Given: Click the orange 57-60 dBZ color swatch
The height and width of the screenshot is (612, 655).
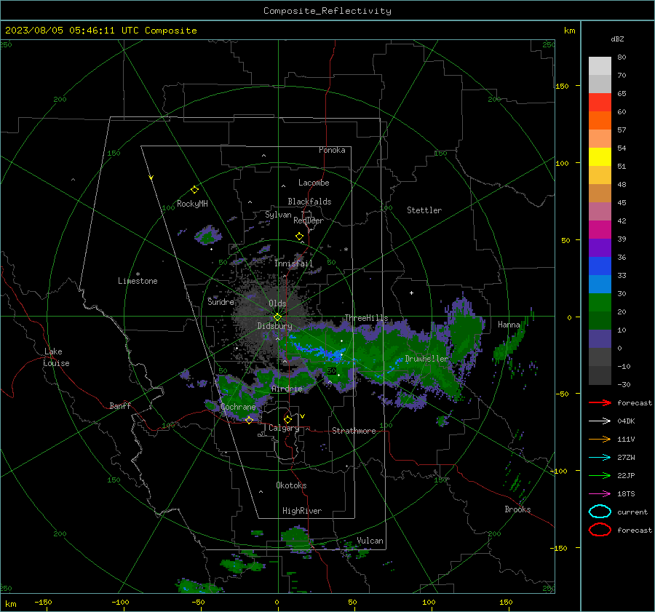Looking at the screenshot, I should pos(600,121).
